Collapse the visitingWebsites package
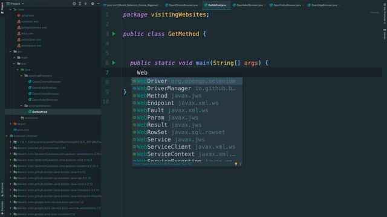The height and width of the screenshot is (217, 387). click(x=22, y=106)
